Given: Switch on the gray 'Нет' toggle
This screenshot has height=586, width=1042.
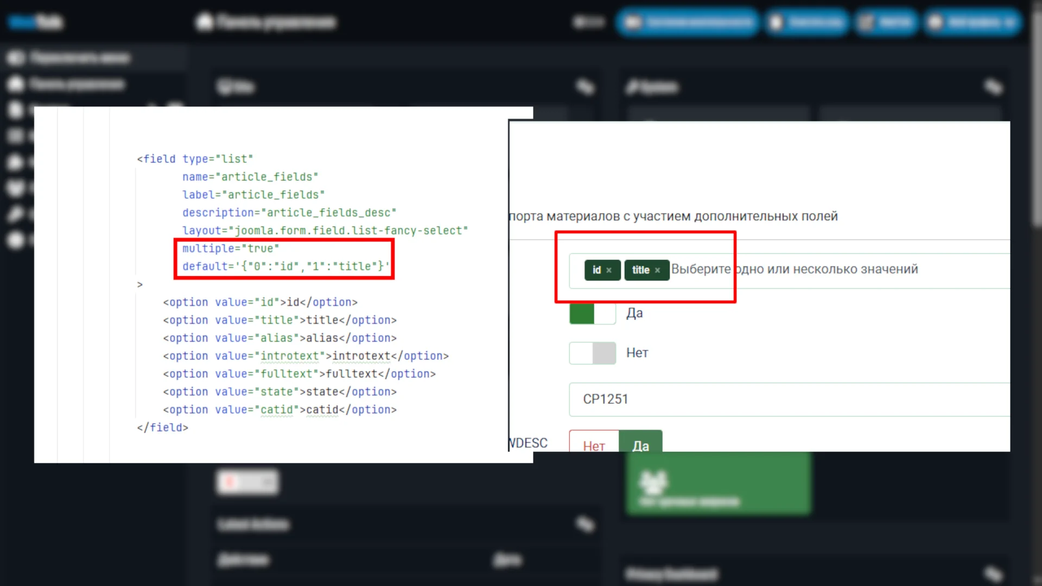Looking at the screenshot, I should [x=592, y=353].
